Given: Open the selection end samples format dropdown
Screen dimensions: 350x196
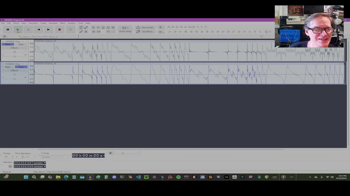Looking at the screenshot, I should pyautogui.click(x=44, y=166).
